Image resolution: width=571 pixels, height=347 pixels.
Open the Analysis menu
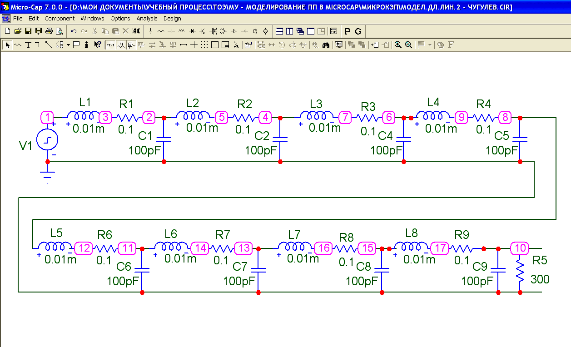[147, 19]
